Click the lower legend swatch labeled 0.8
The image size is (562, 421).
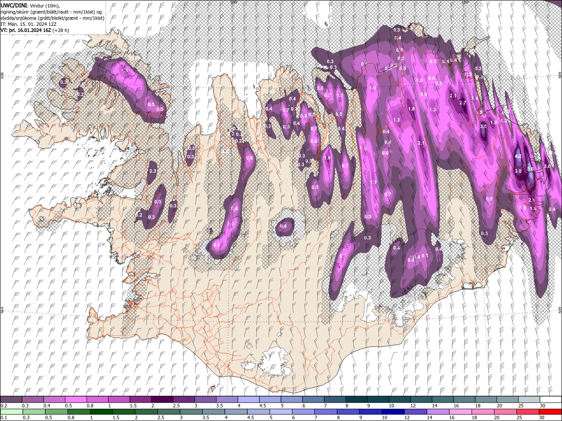point(79,412)
